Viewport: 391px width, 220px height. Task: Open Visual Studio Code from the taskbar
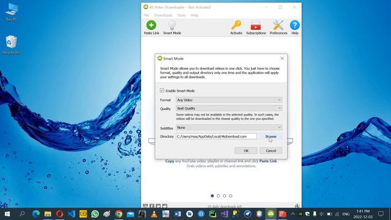tap(71, 214)
